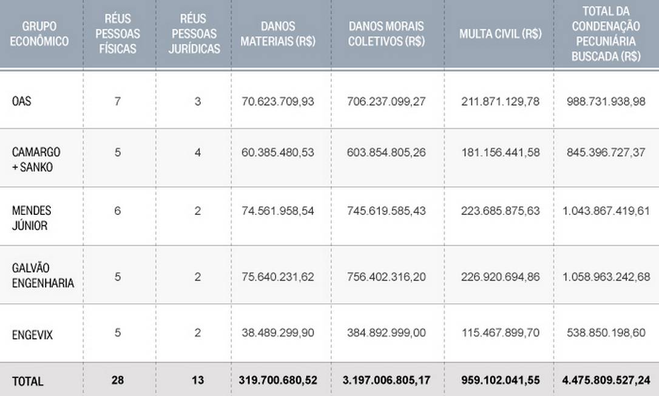Select the OAS row label

tap(22, 101)
